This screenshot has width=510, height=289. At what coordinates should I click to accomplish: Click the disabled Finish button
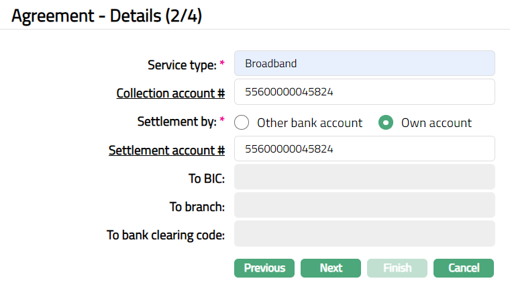point(397,268)
